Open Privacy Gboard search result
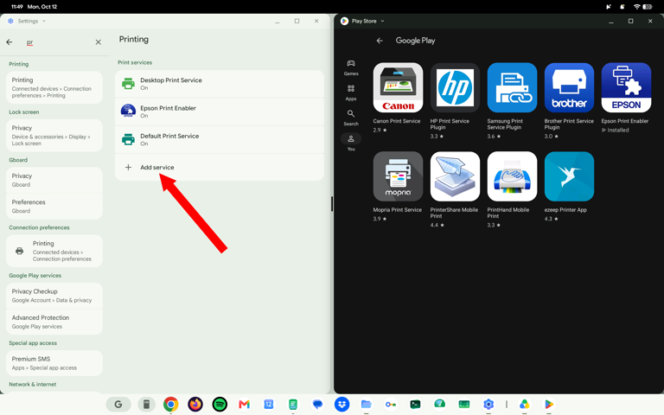Screen dimensions: 664x415 point(54,180)
